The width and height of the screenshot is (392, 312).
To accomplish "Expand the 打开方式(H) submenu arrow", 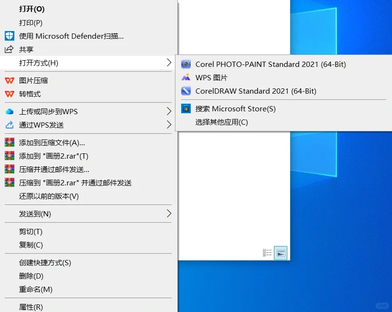I will pos(169,63).
